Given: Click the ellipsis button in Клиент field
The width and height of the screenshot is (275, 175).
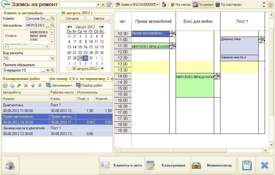Looking at the screenshot, I should coord(48,18).
